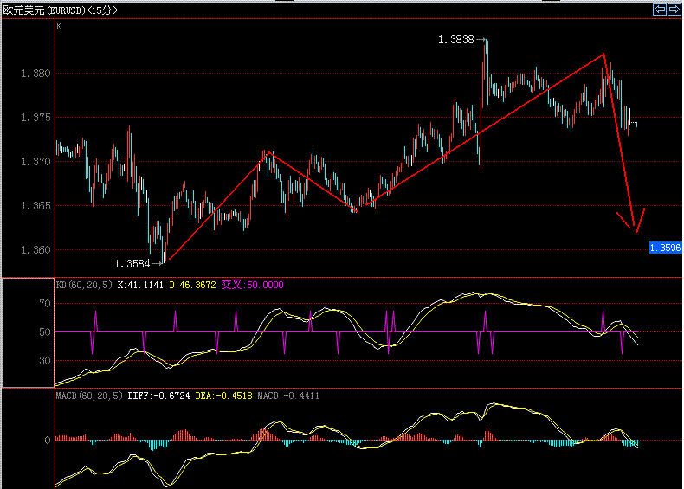684x489 pixels.
Task: Click the 1.380 price axis label
Action: (x=35, y=74)
